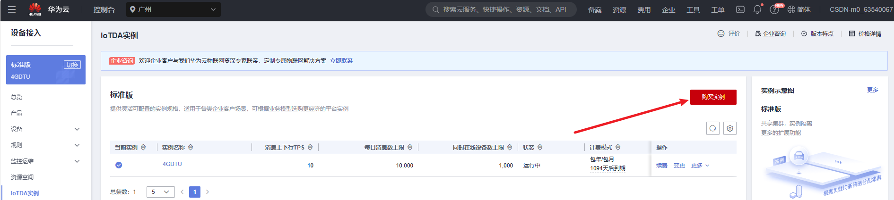
Task: Click the globe language icon
Action: coord(791,9)
